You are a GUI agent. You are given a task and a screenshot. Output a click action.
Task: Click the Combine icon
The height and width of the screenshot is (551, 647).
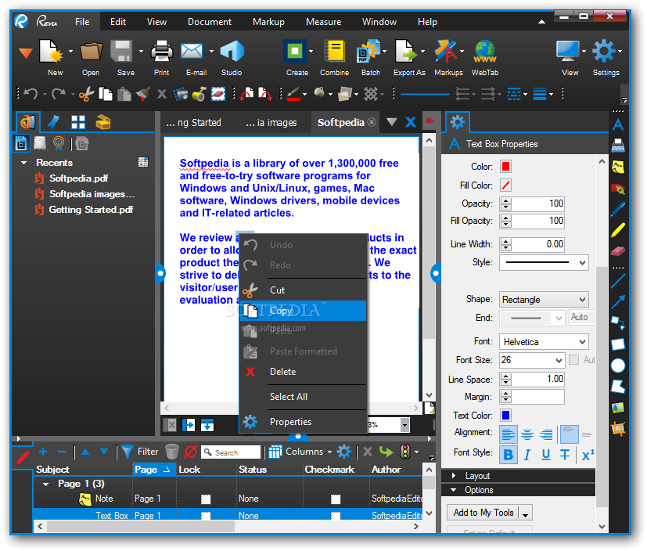[x=334, y=51]
